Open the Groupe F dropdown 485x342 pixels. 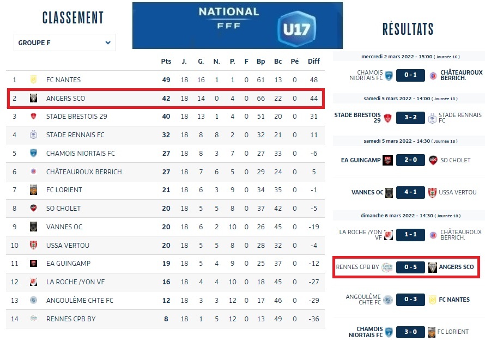[x=64, y=42]
